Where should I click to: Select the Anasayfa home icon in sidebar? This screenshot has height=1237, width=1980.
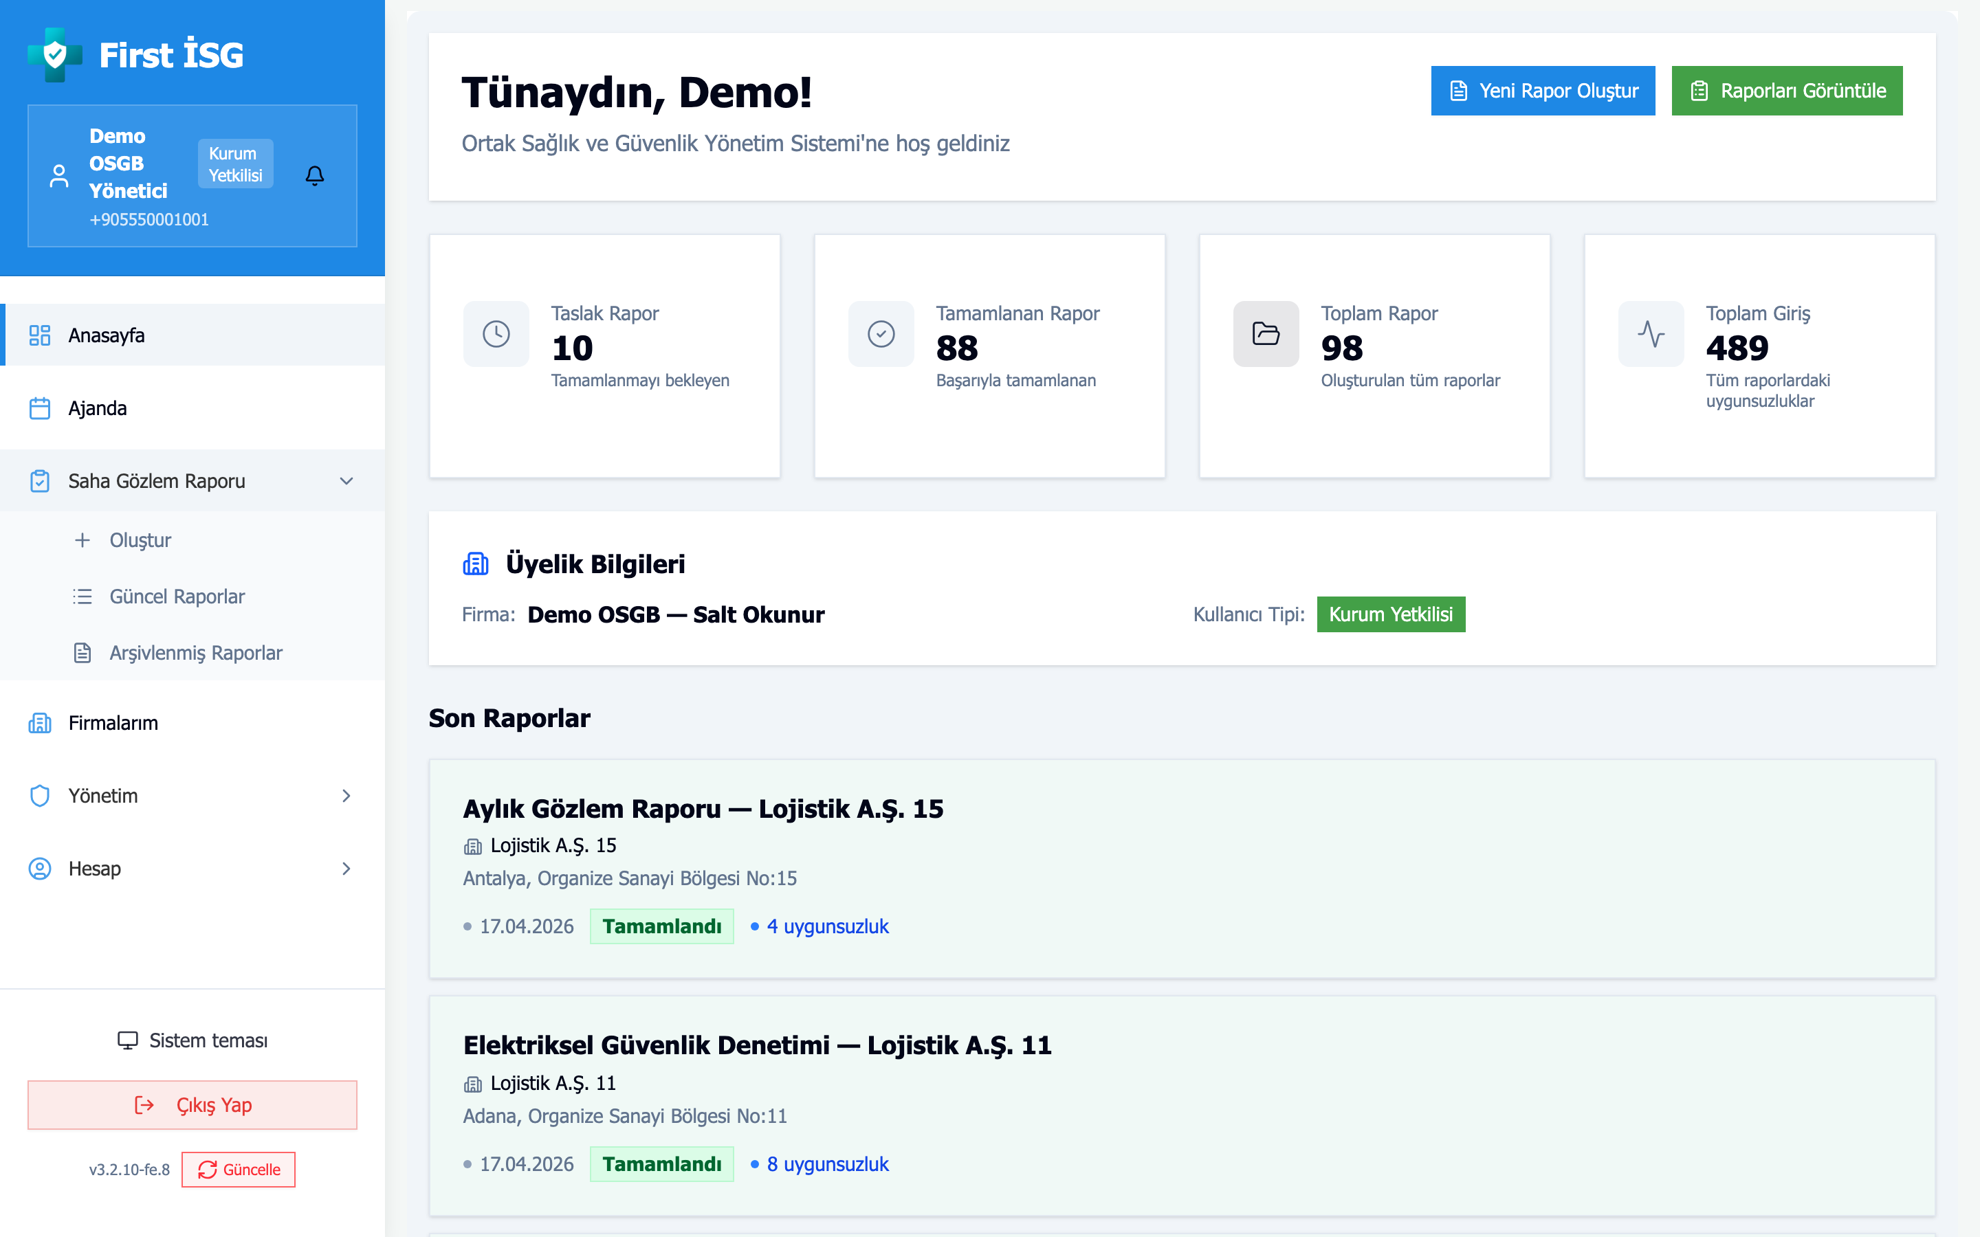[39, 335]
